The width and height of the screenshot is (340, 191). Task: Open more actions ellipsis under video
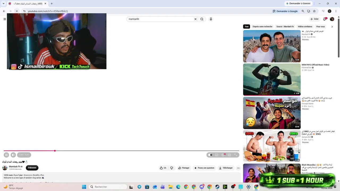coord(238,168)
